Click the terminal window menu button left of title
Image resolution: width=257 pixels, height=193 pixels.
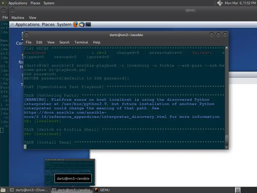tap(27, 35)
